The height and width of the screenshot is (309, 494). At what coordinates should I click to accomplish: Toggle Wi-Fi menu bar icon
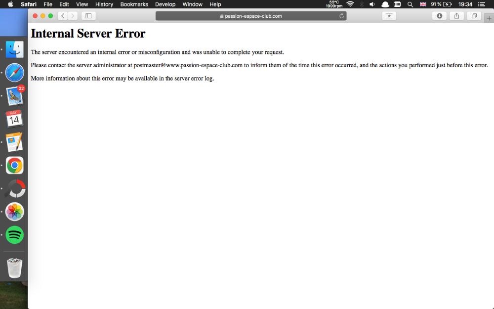pos(350,4)
